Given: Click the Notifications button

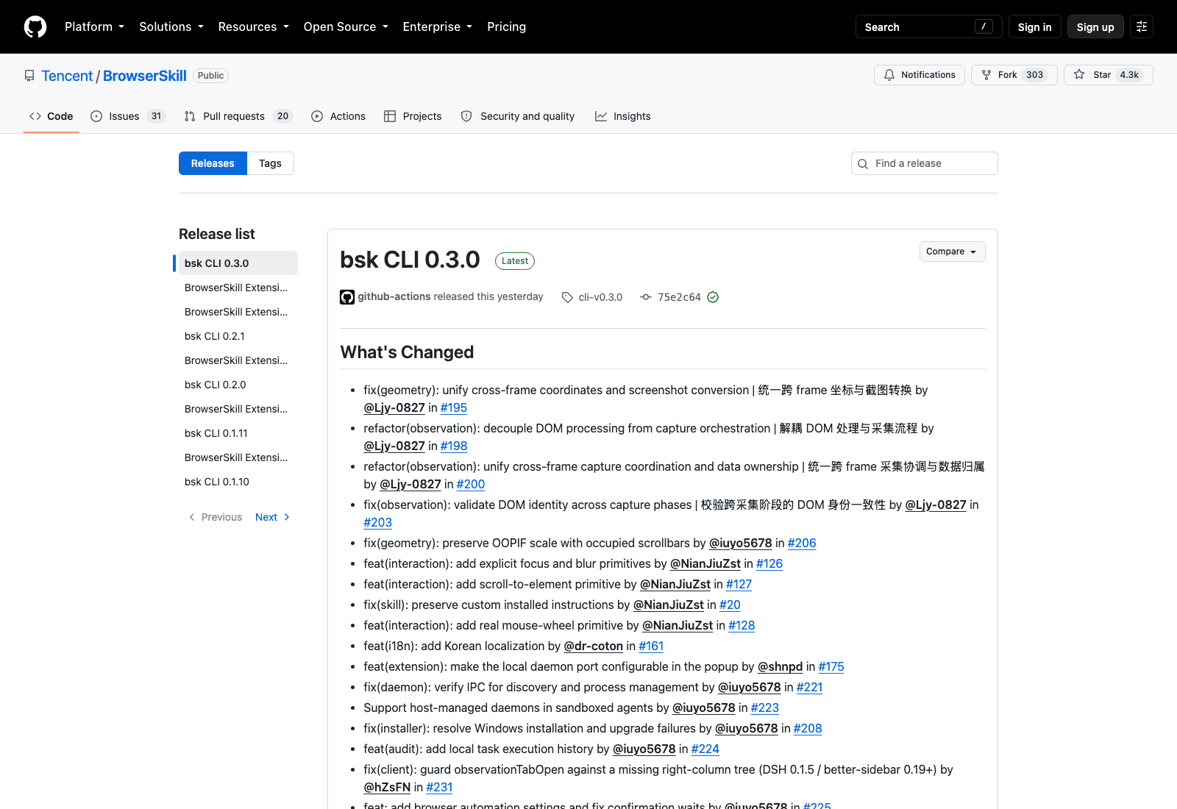Looking at the screenshot, I should [x=920, y=75].
